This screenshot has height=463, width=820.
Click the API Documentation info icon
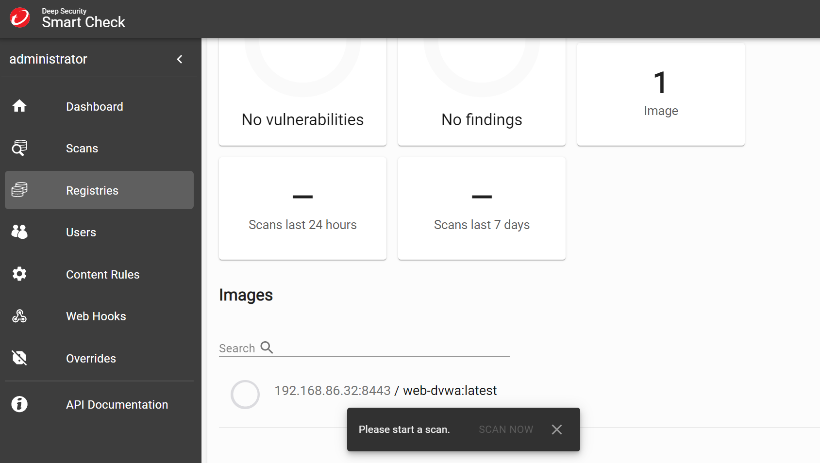pos(19,404)
